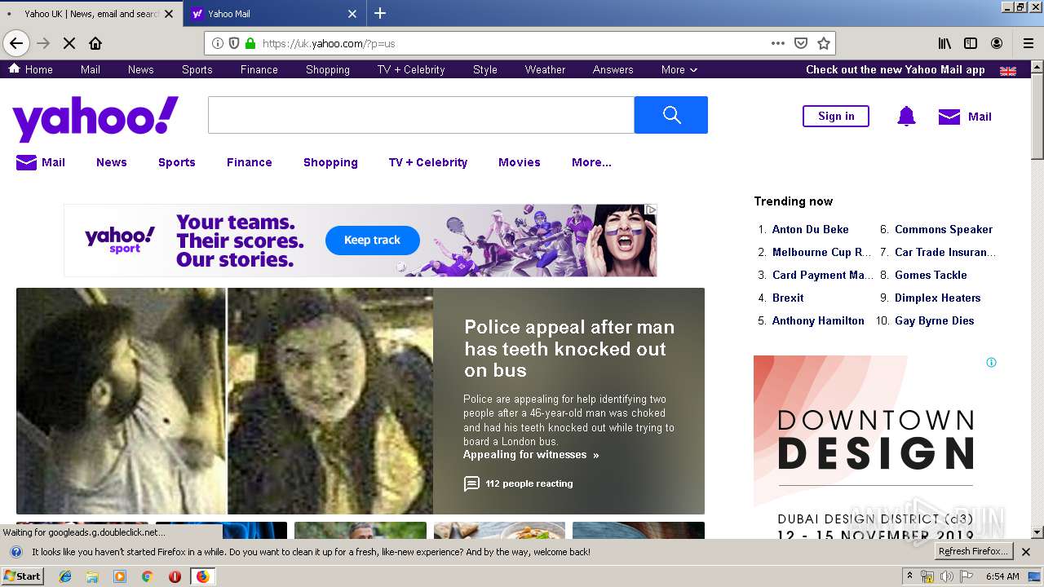
Task: Click into the Yahoo search box
Action: (421, 115)
